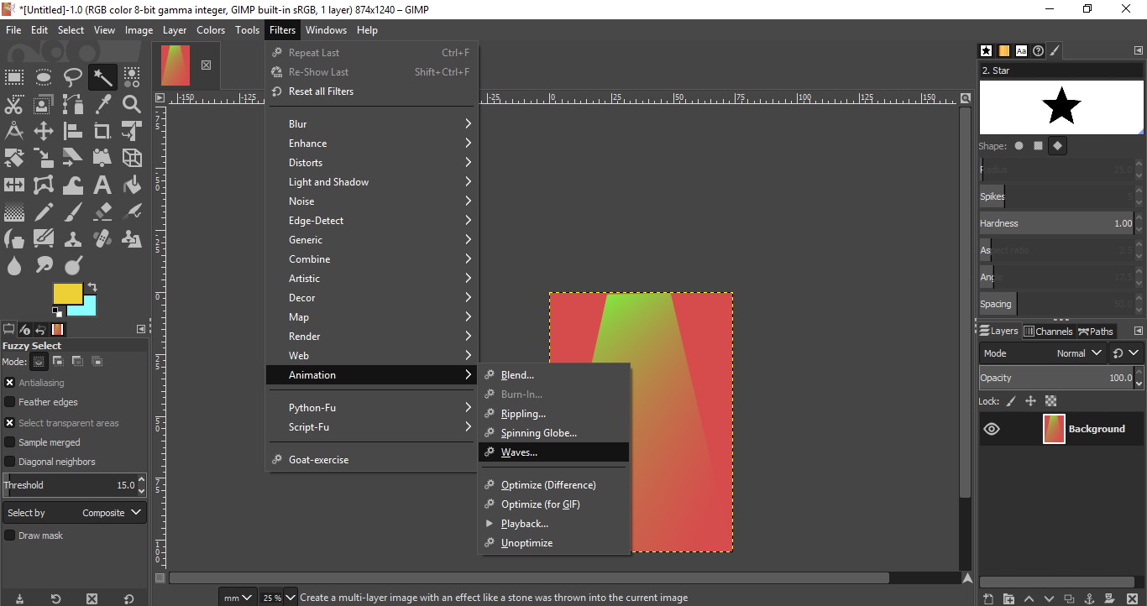Delete this layer button
The width and height of the screenshot is (1147, 606).
(1130, 598)
